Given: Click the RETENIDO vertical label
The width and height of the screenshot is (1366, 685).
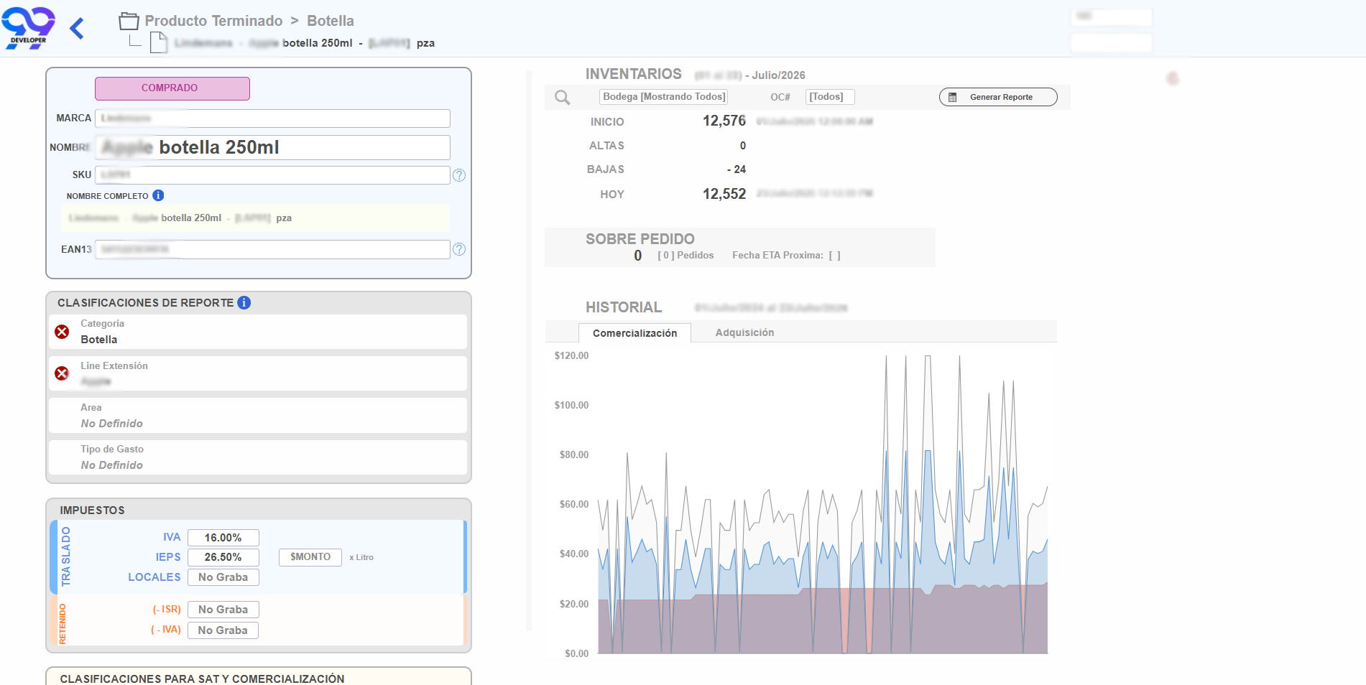Looking at the screenshot, I should pyautogui.click(x=63, y=623).
